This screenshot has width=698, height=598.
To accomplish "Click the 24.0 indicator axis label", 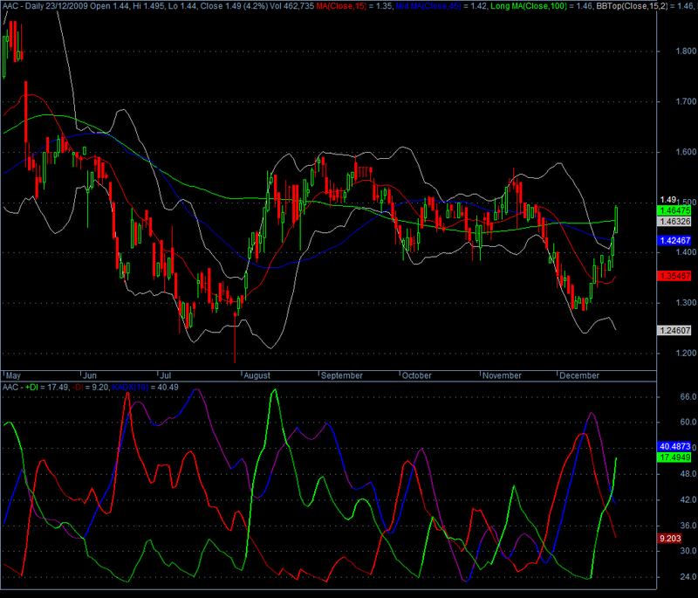I will (x=688, y=577).
